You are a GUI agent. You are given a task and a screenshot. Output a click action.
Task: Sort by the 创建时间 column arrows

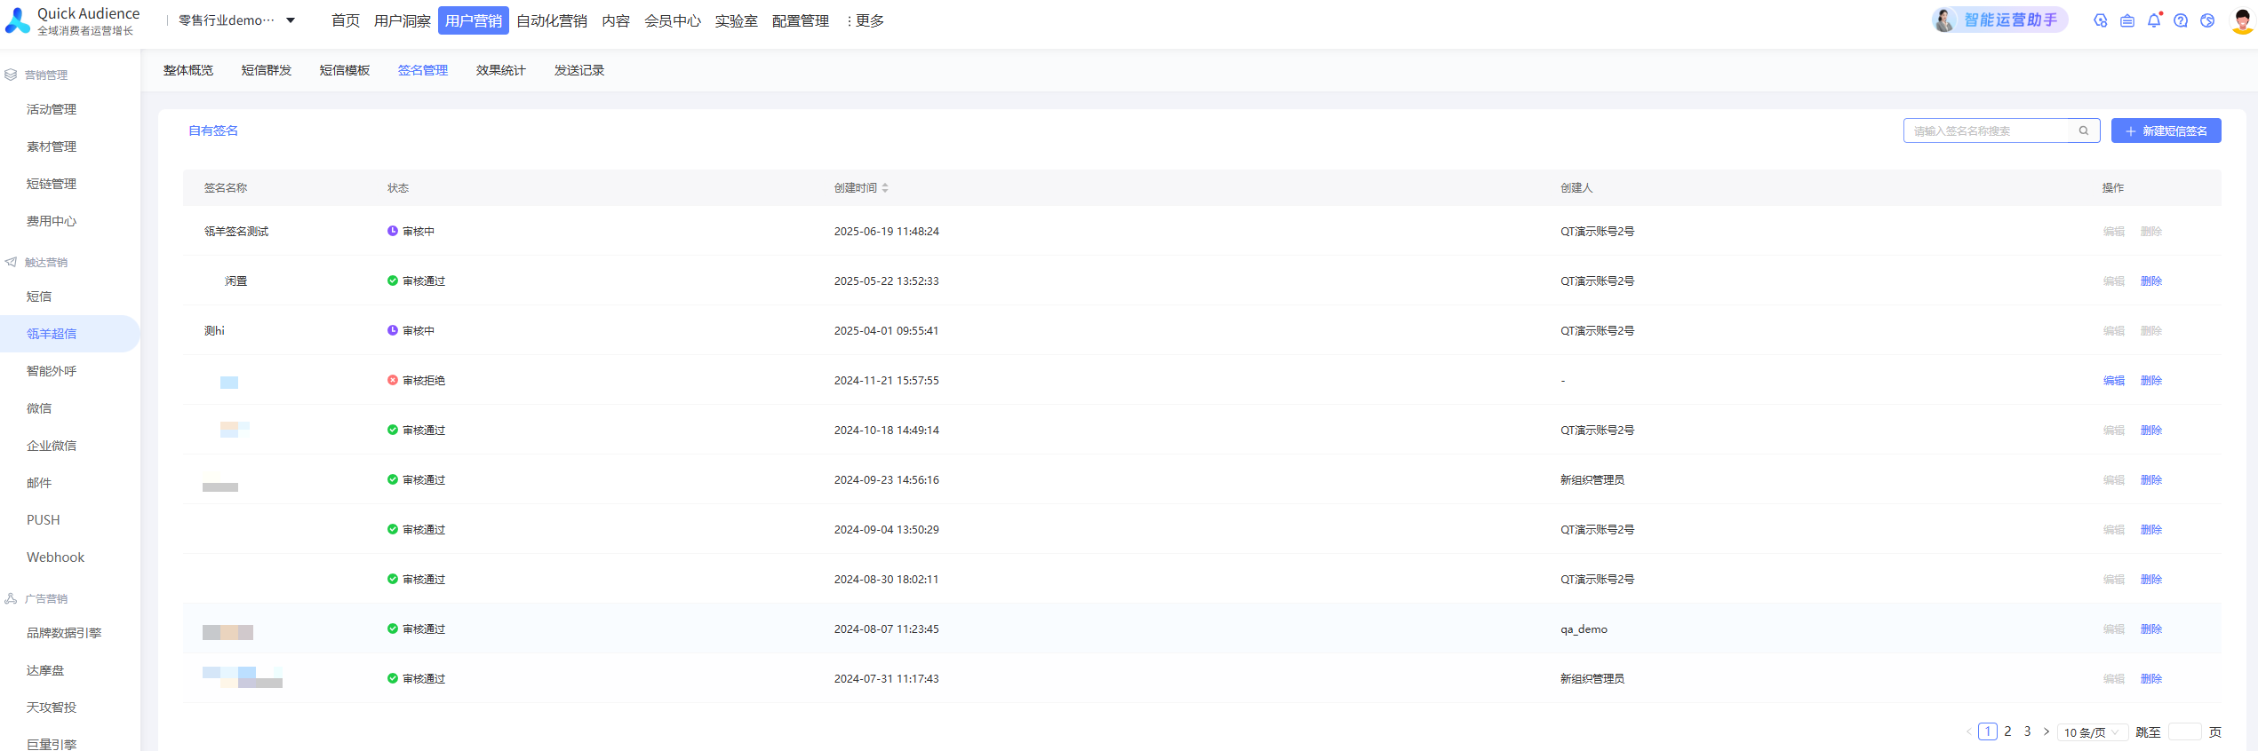click(x=885, y=188)
